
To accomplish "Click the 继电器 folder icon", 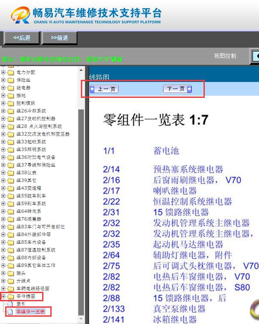I will (x=11, y=88).
